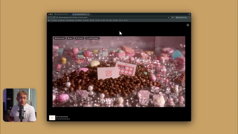Close the Download Free Trial Fonts tab

point(70,14)
